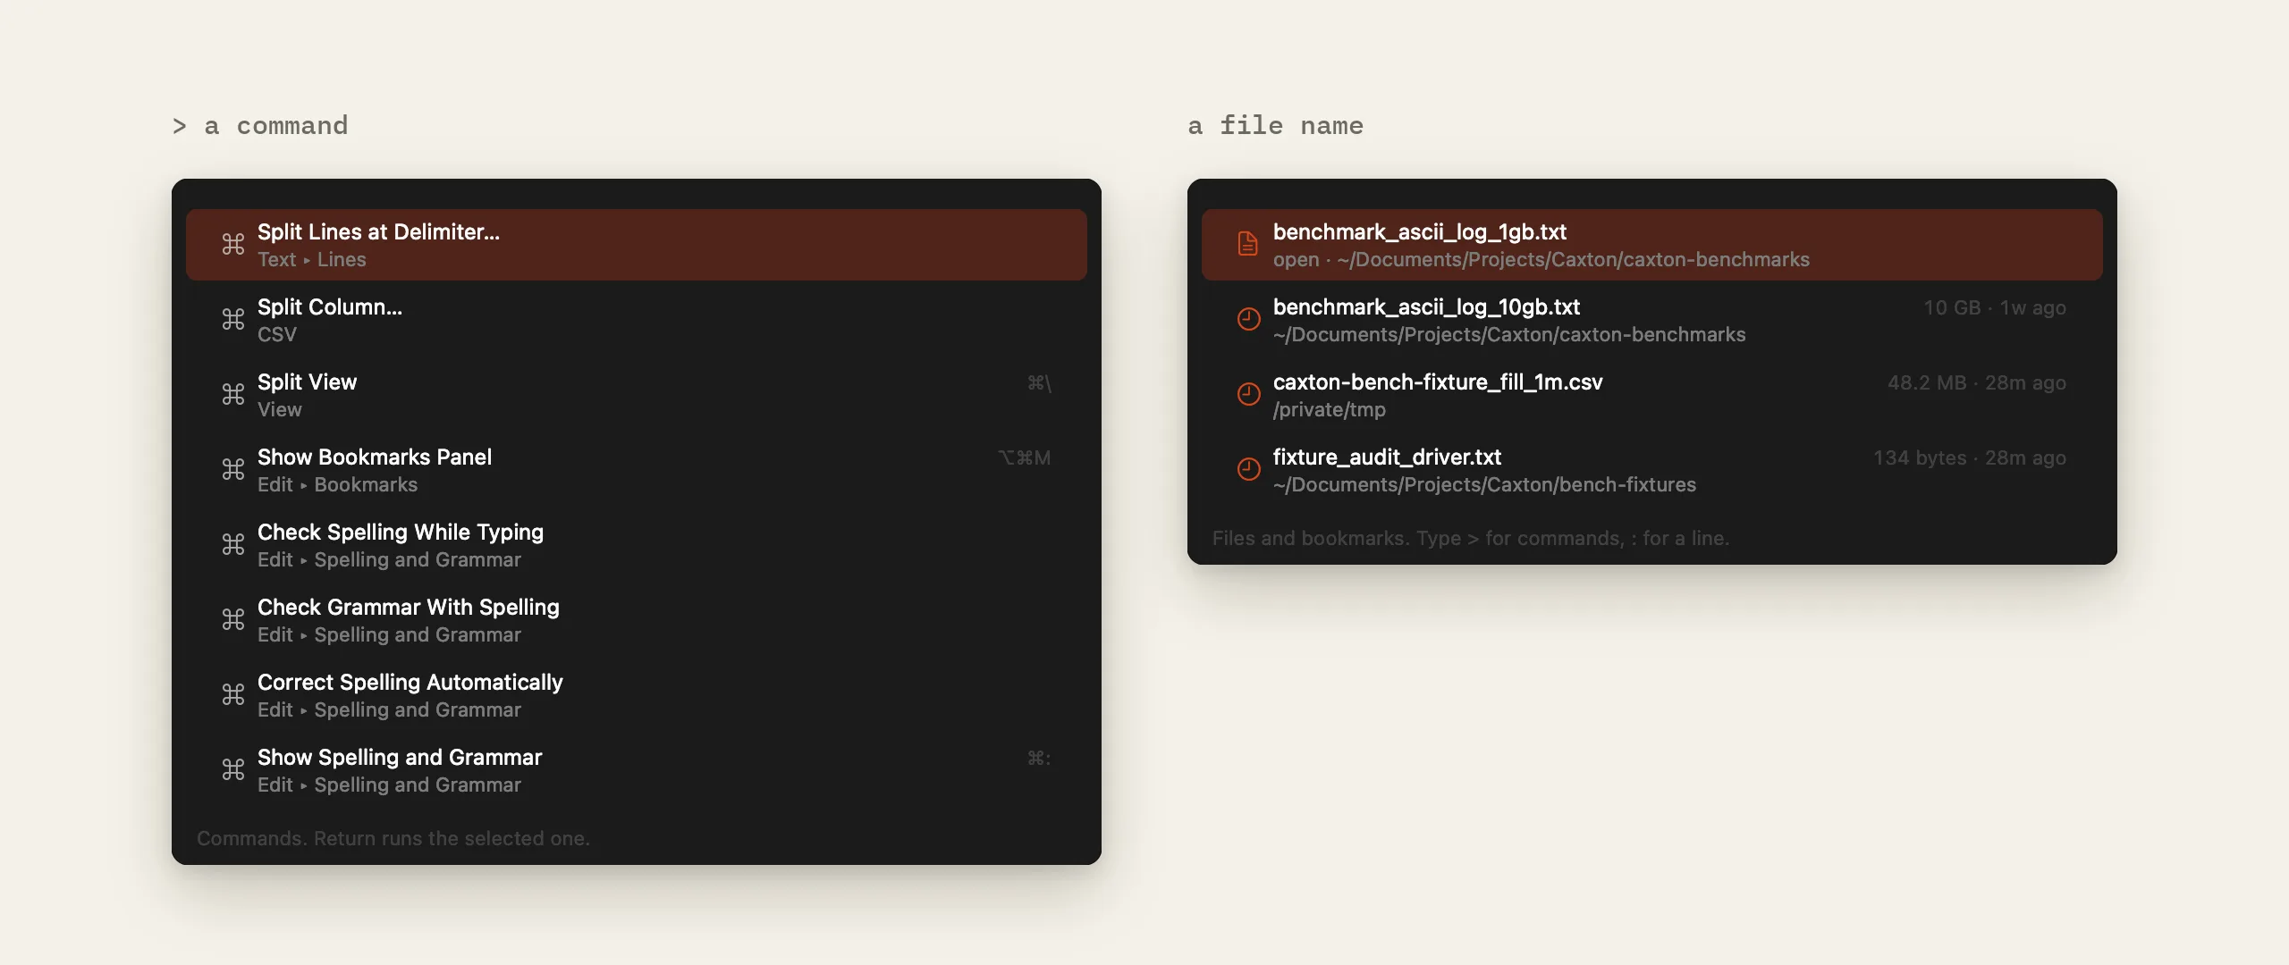Click recent clock icon of benchmark_ascii_log_10gb.txt
Screen dimensions: 2289x965
(x=1249, y=319)
